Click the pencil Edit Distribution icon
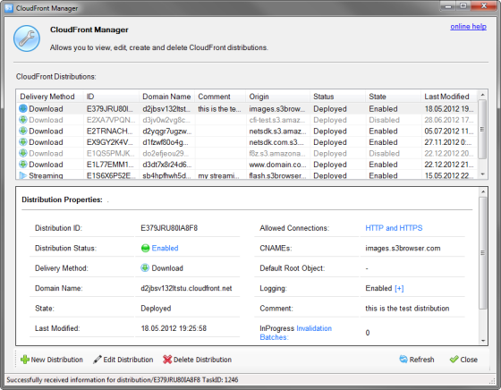The height and width of the screenshot is (390, 501). 98,360
